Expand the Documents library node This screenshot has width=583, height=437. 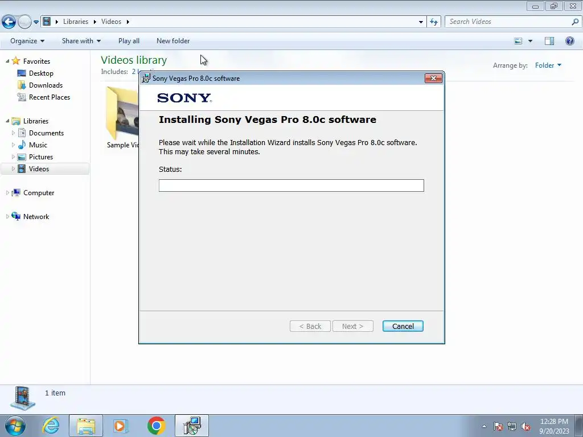tap(14, 133)
